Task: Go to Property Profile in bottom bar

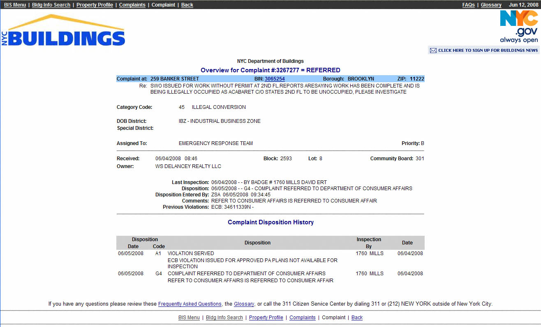Action: [x=266, y=318]
